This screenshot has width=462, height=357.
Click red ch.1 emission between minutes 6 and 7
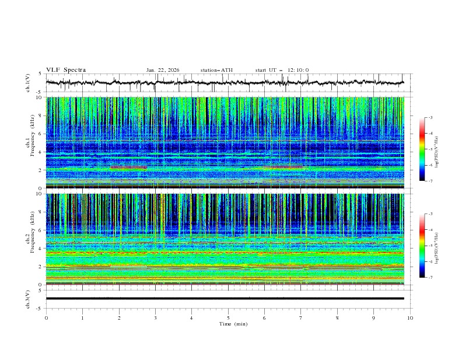click(x=283, y=167)
